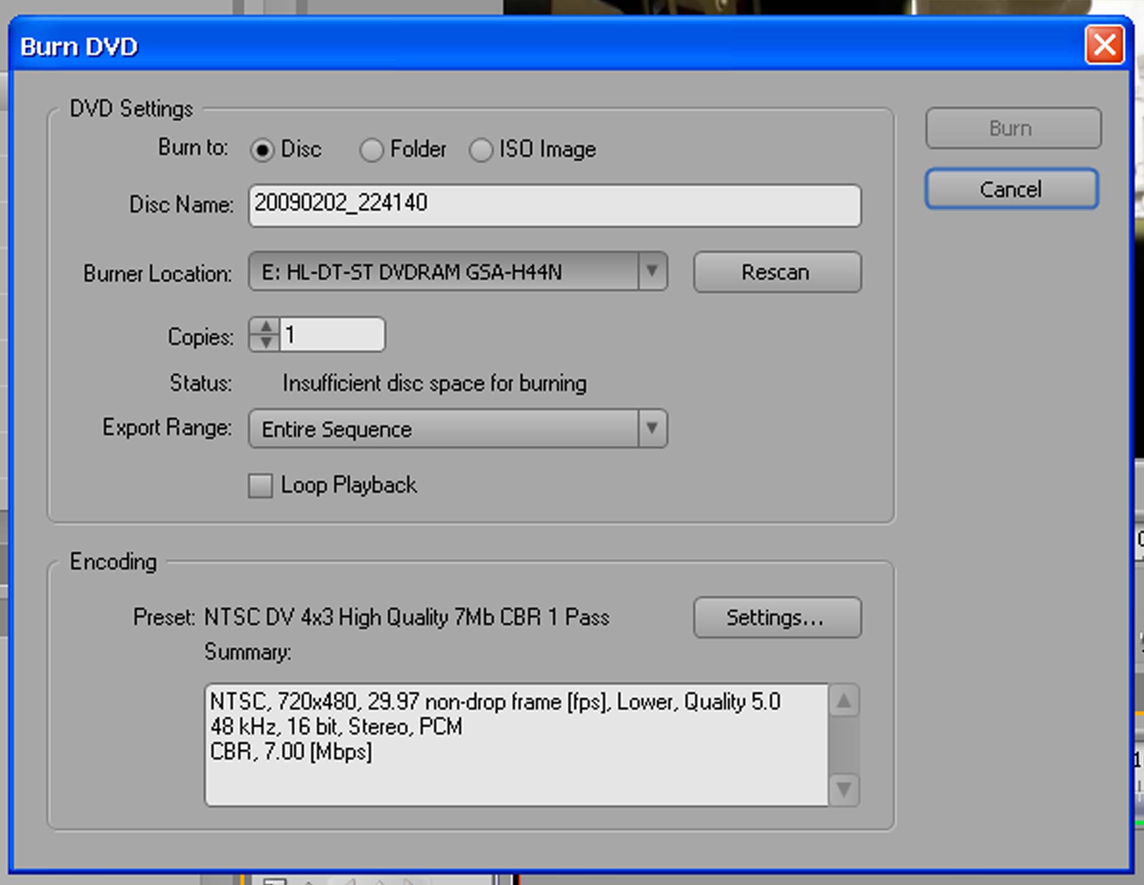Screen dimensions: 1144x885
Task: Click inside the Disc Name field
Action: (554, 205)
